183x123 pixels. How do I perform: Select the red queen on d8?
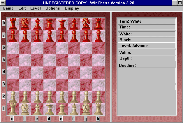[x=50, y=24]
